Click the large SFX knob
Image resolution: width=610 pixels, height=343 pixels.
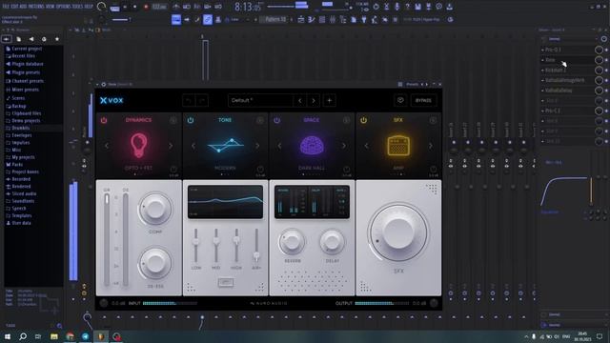pos(398,232)
